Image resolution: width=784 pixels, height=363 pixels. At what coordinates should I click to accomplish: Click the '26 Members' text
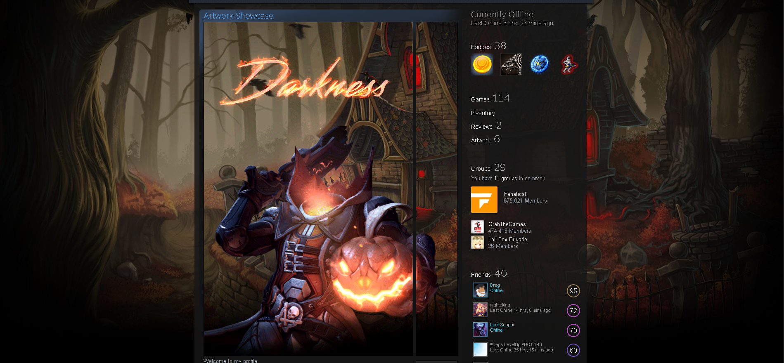point(503,246)
